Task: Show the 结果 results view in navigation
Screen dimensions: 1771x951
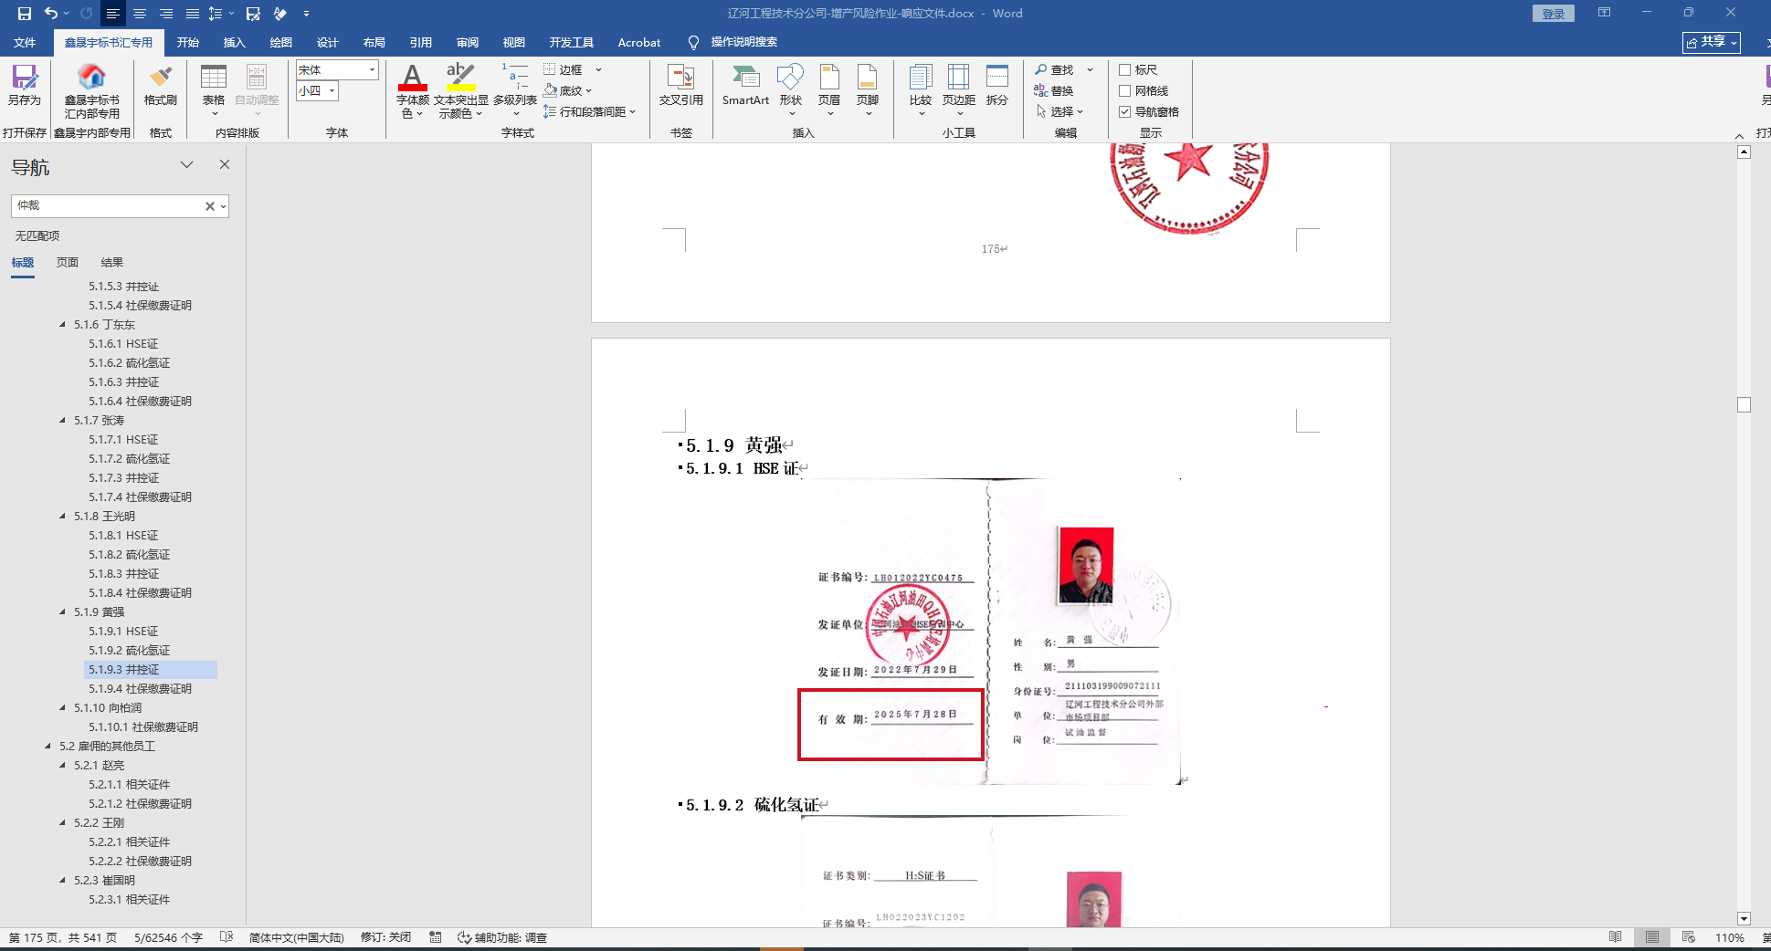Action: click(112, 263)
